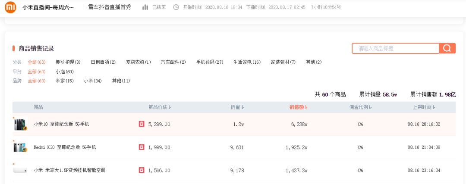Filter brand by 其他(11)

point(121,81)
